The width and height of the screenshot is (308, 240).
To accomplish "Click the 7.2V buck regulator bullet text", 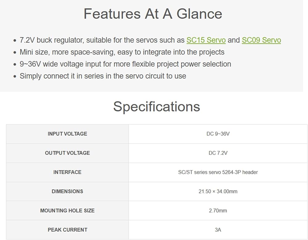I will coord(150,40).
